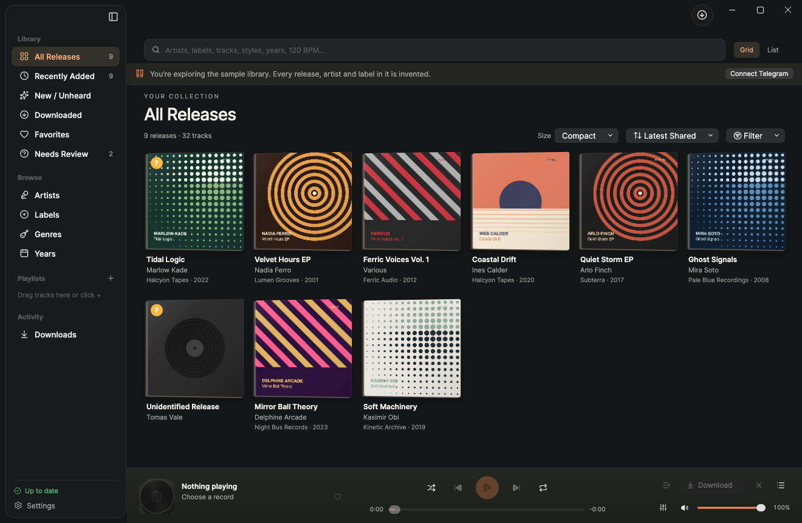The height and width of the screenshot is (523, 802).
Task: Open the Ghost Signals album cover
Action: 737,201
